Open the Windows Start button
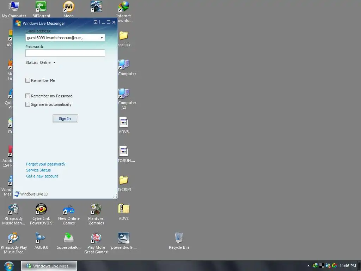 (9, 266)
